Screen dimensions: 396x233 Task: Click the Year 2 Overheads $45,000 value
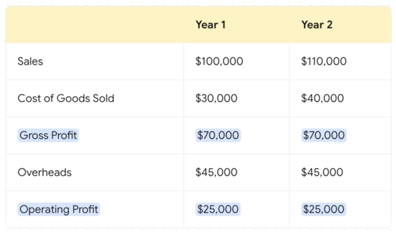(x=322, y=172)
